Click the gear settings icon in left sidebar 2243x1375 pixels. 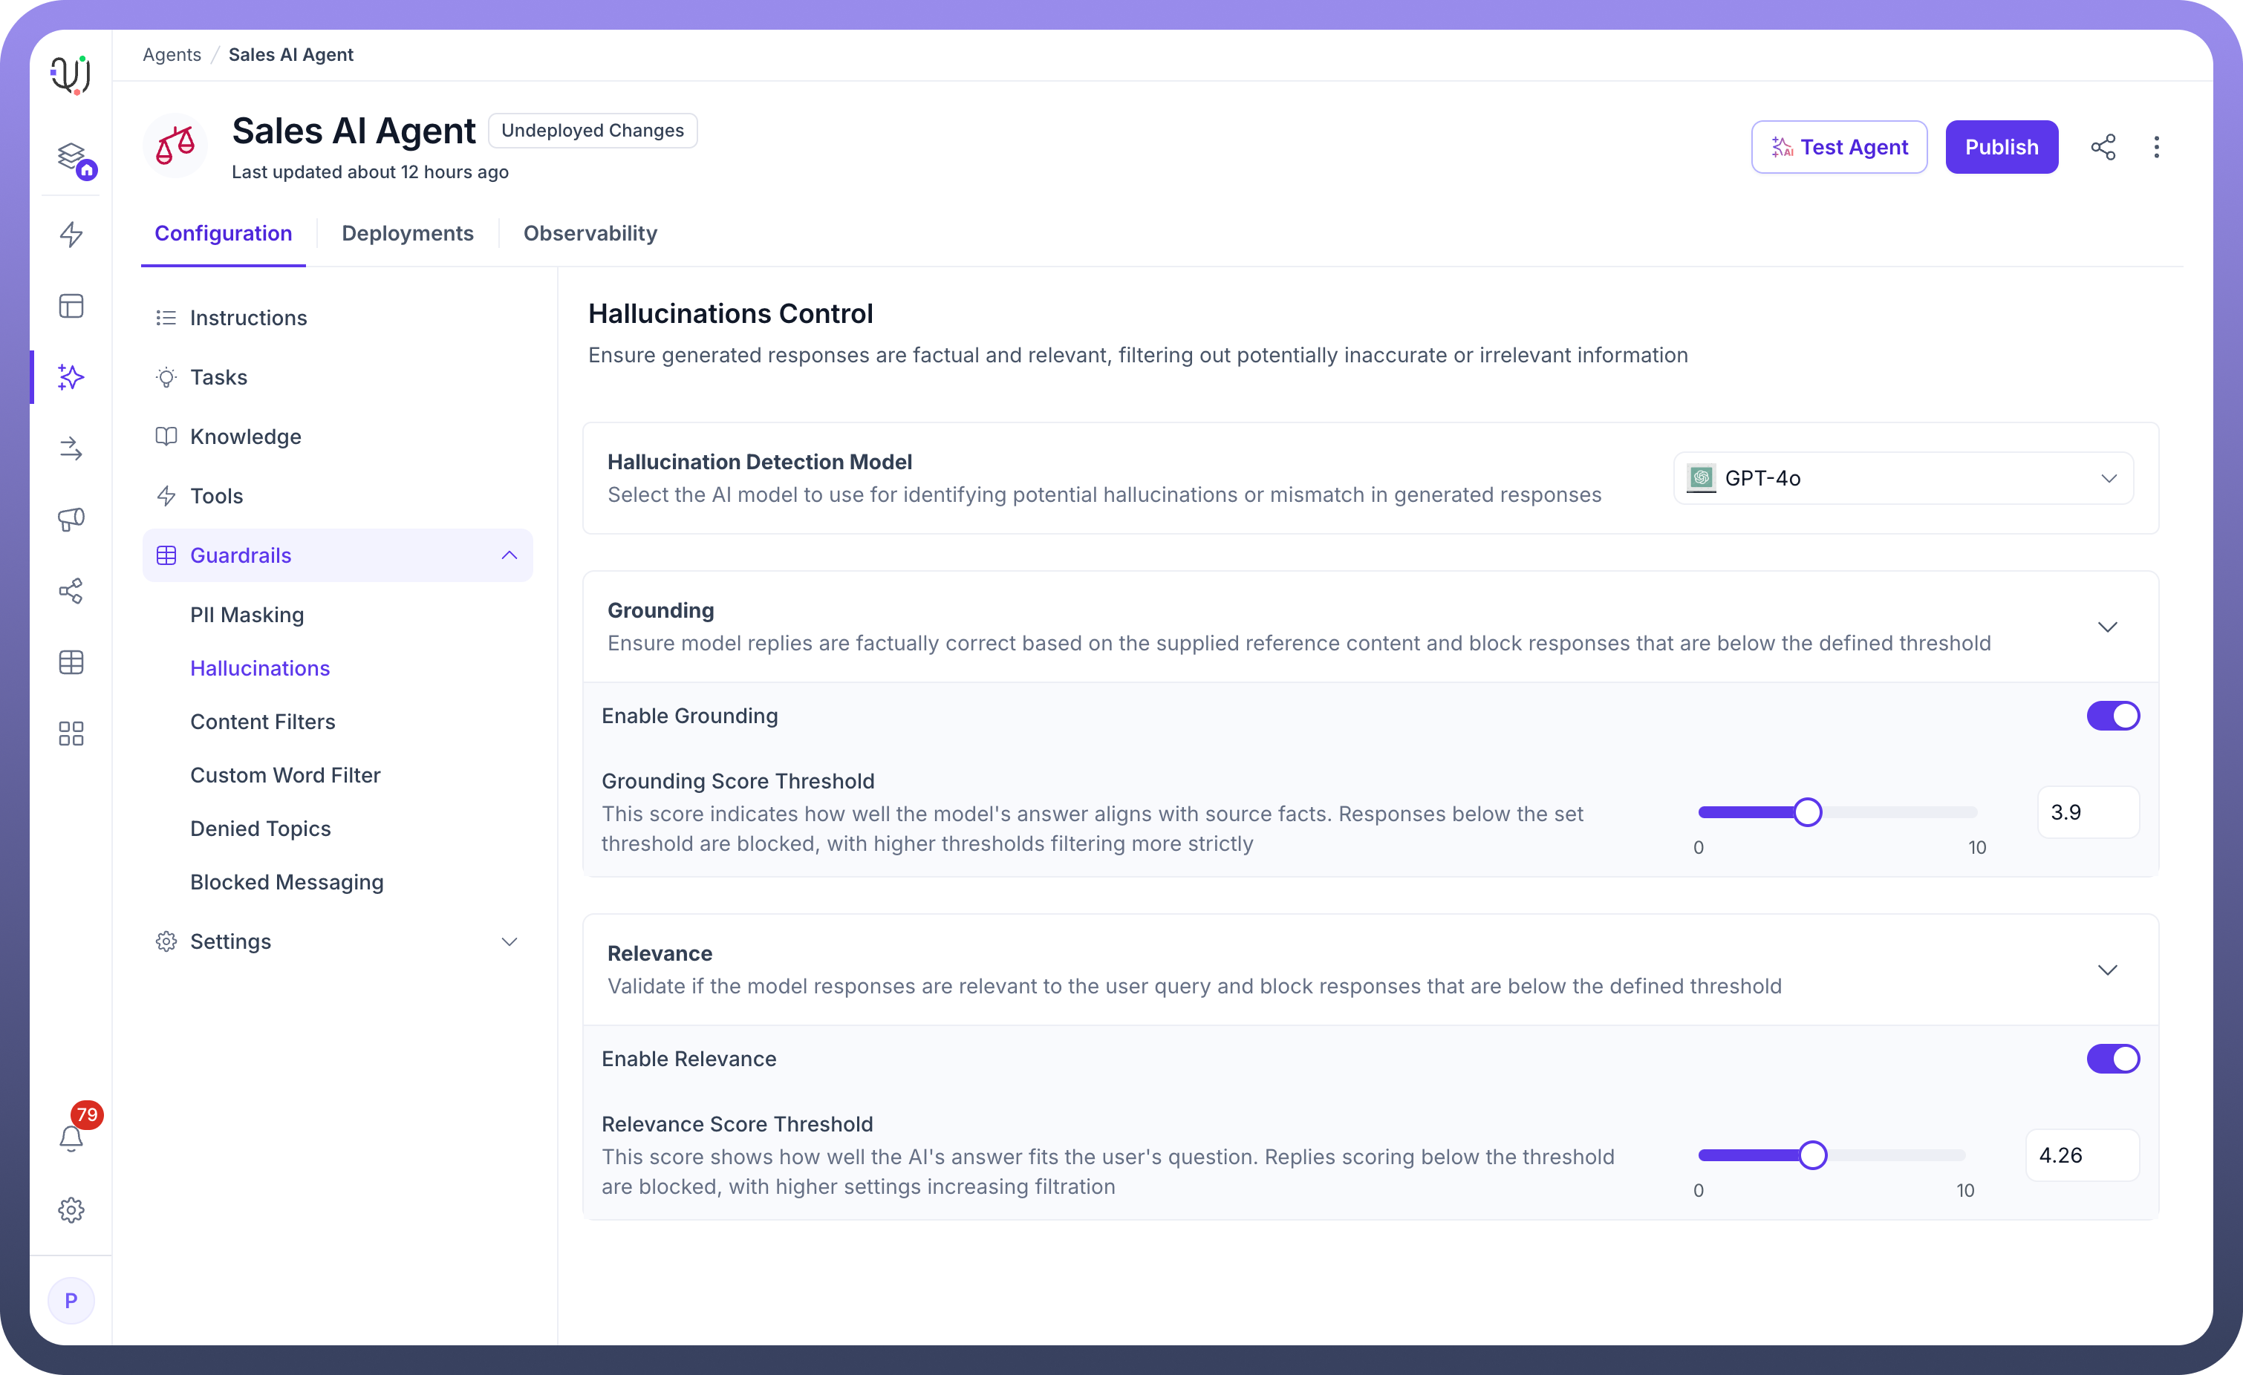click(x=71, y=1209)
